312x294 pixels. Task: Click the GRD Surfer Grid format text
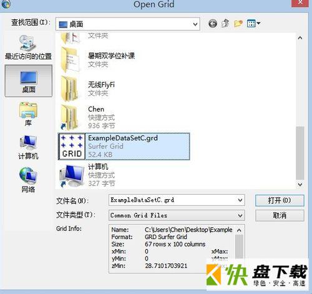click(x=166, y=237)
